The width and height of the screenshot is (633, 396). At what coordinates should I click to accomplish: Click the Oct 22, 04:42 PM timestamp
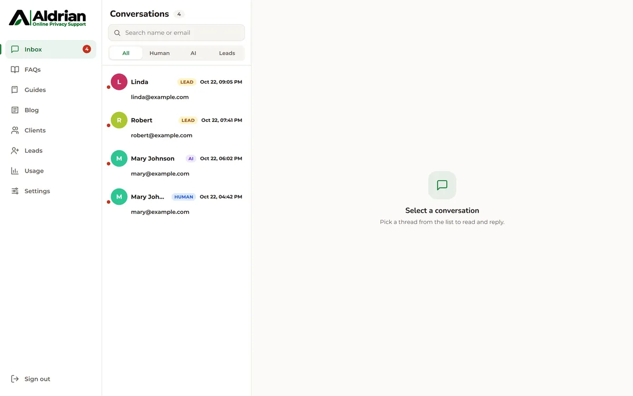(x=221, y=197)
